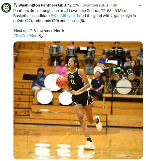Image resolution: width=146 pixels, height=161 pixels.
Task: Open the tweet via the 18h timestamp
Action: pyautogui.click(x=114, y=5)
